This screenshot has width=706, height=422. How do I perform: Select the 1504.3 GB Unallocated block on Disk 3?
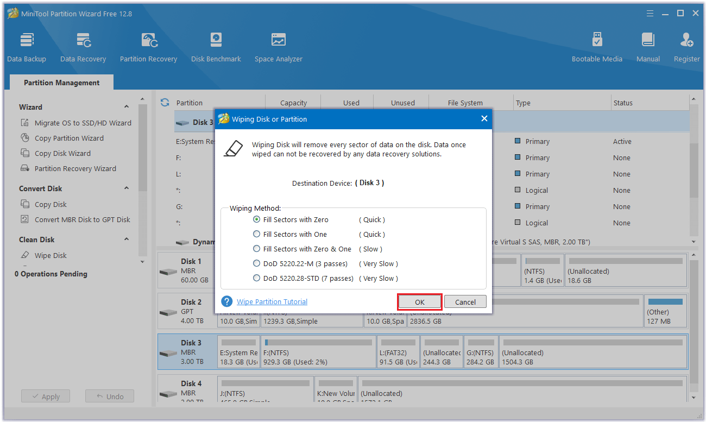593,352
